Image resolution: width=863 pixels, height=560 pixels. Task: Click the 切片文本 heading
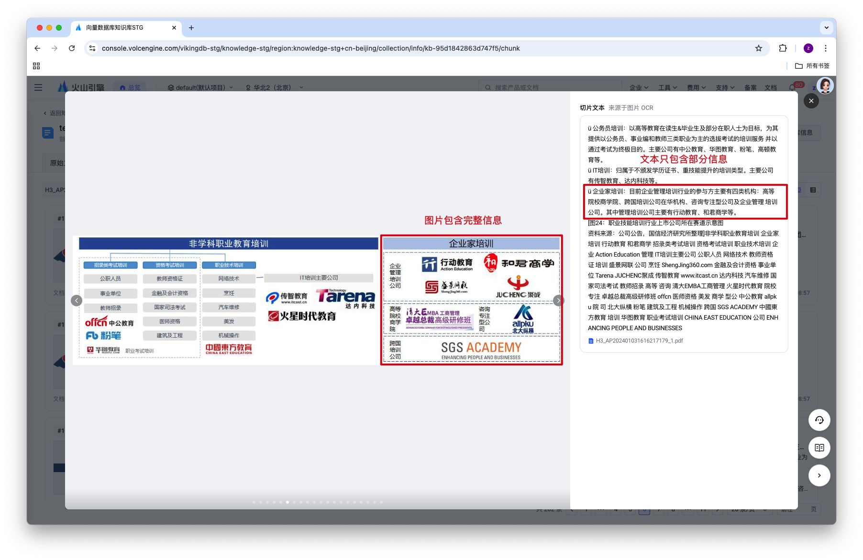pos(592,108)
